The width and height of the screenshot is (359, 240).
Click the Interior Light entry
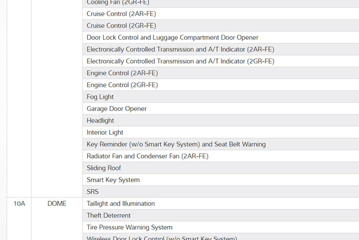105,132
